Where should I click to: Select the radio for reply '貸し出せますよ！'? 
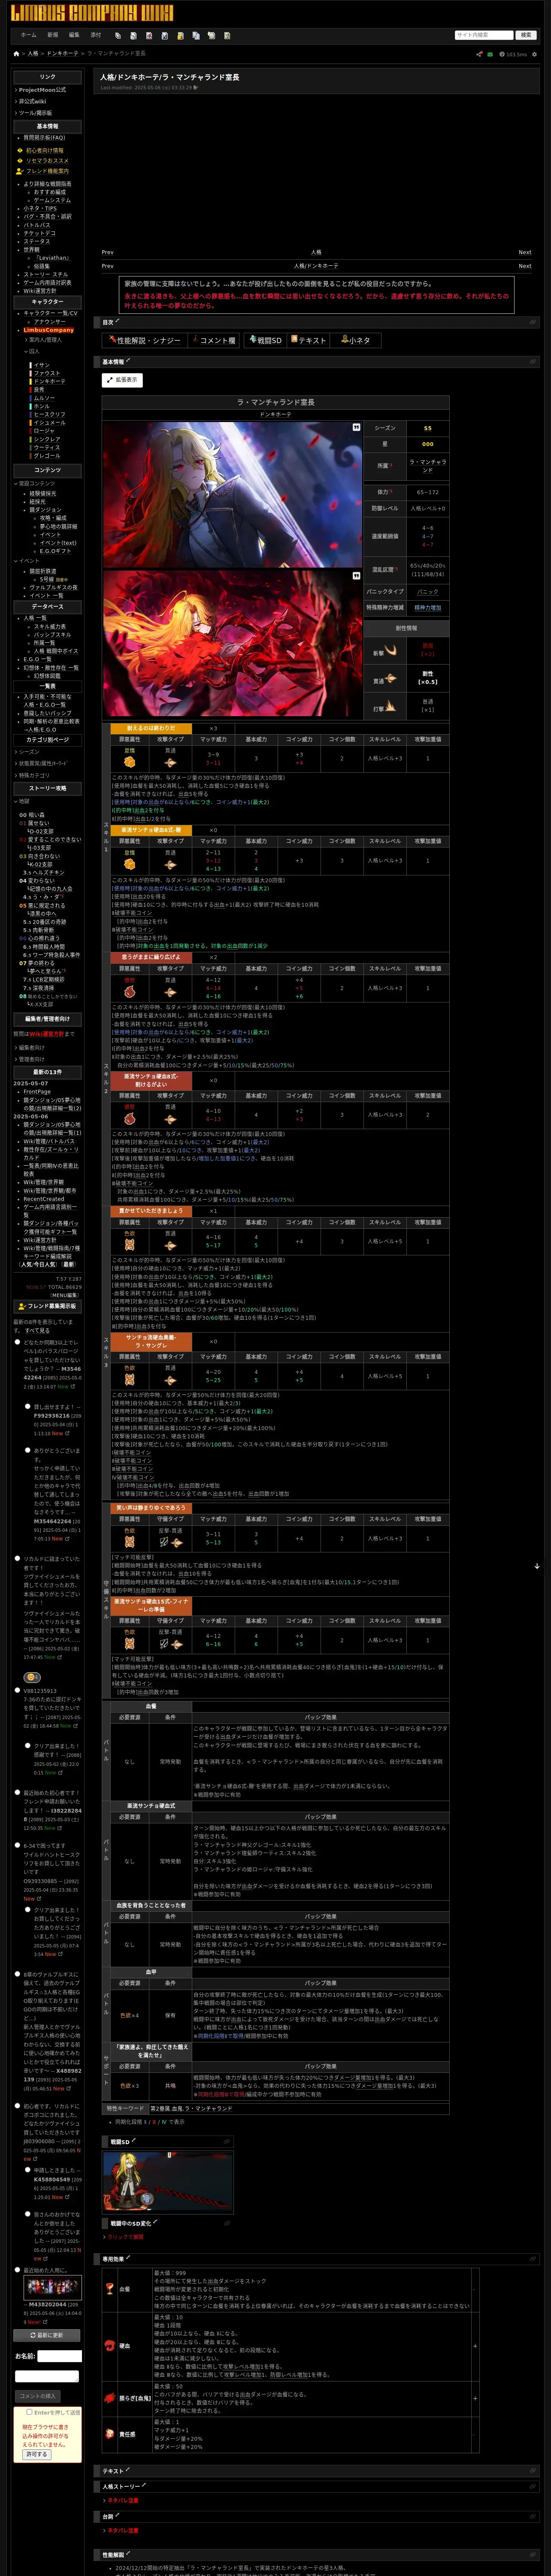27,1406
